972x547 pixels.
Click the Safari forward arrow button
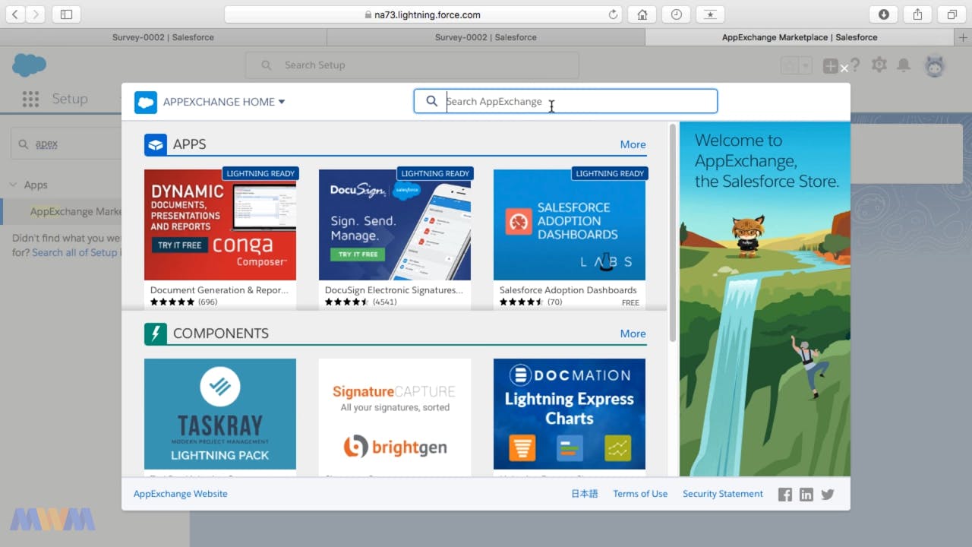pos(36,14)
